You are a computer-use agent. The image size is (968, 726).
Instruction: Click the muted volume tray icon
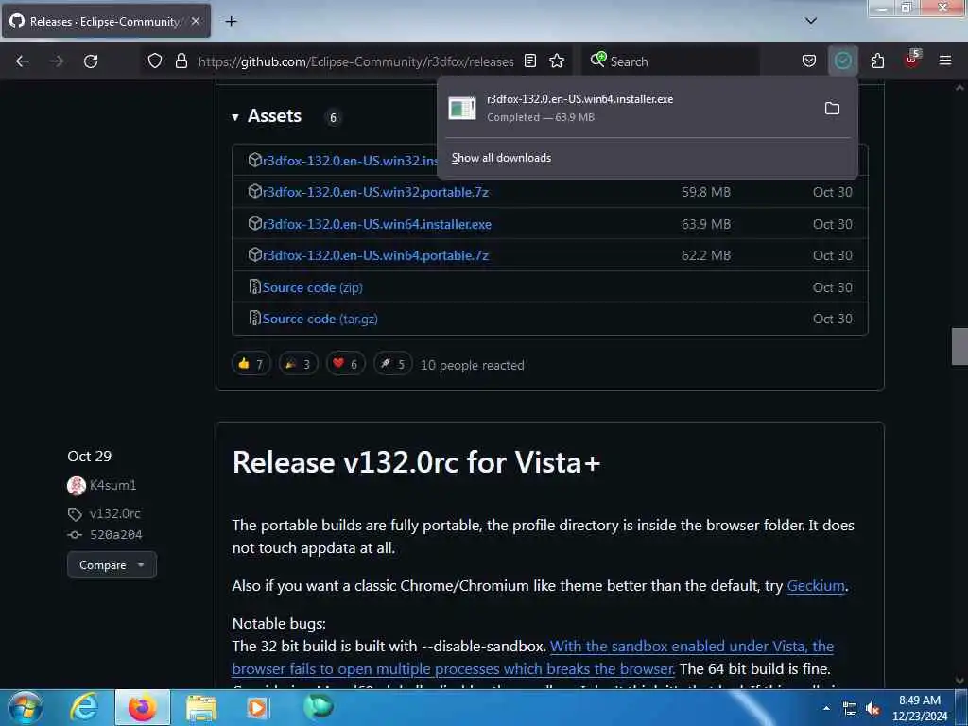[873, 709]
